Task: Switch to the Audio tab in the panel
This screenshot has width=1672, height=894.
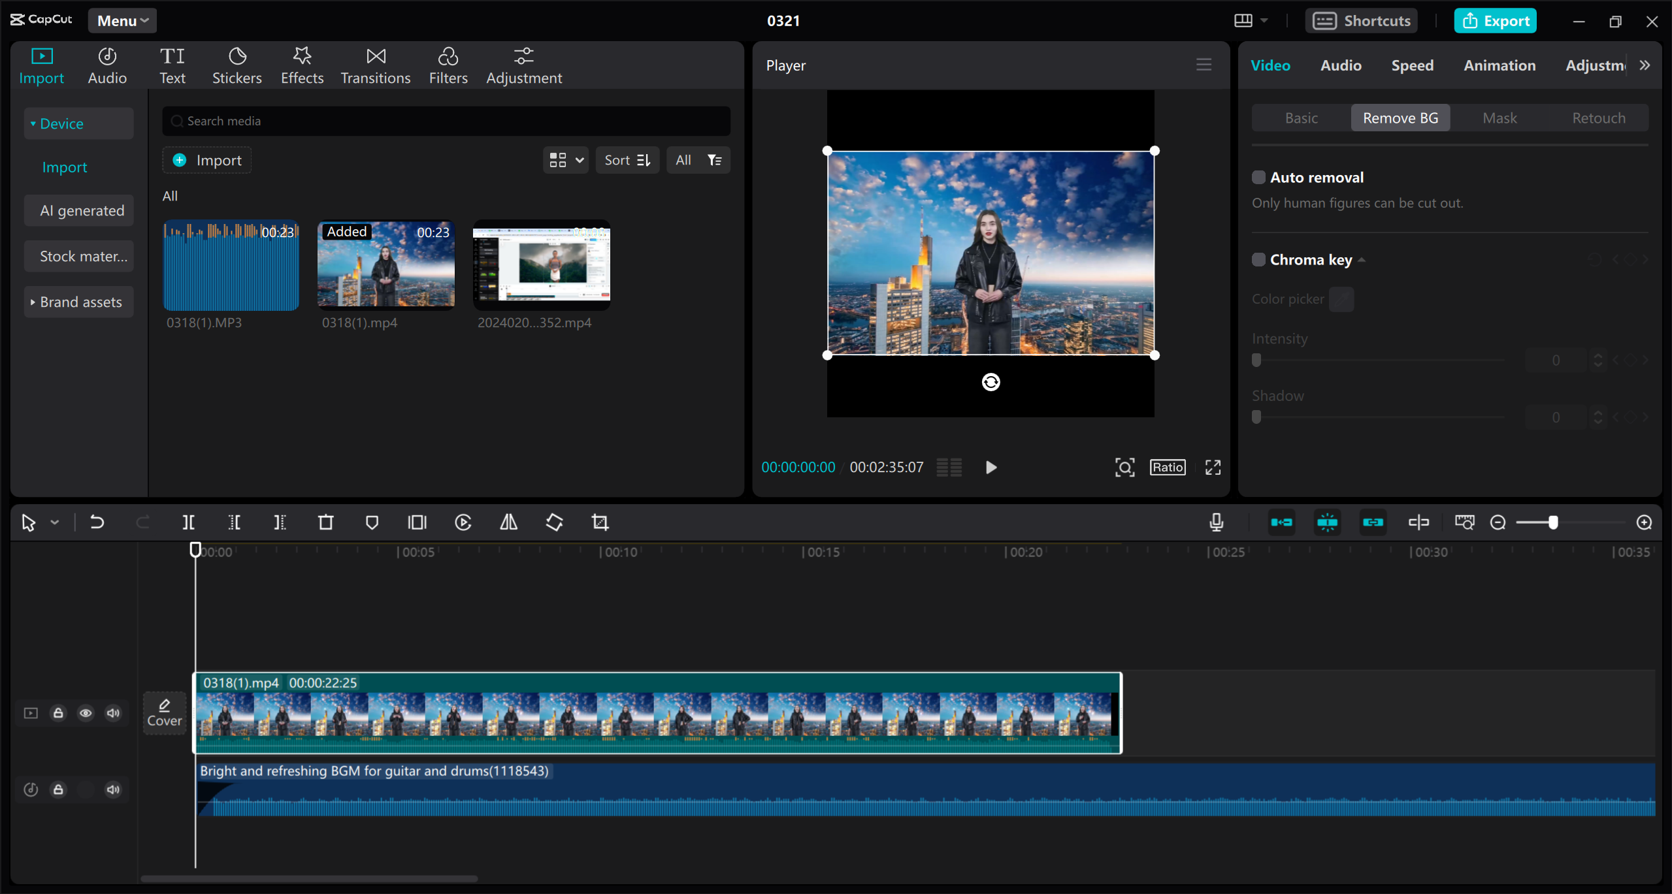Action: tap(1339, 65)
